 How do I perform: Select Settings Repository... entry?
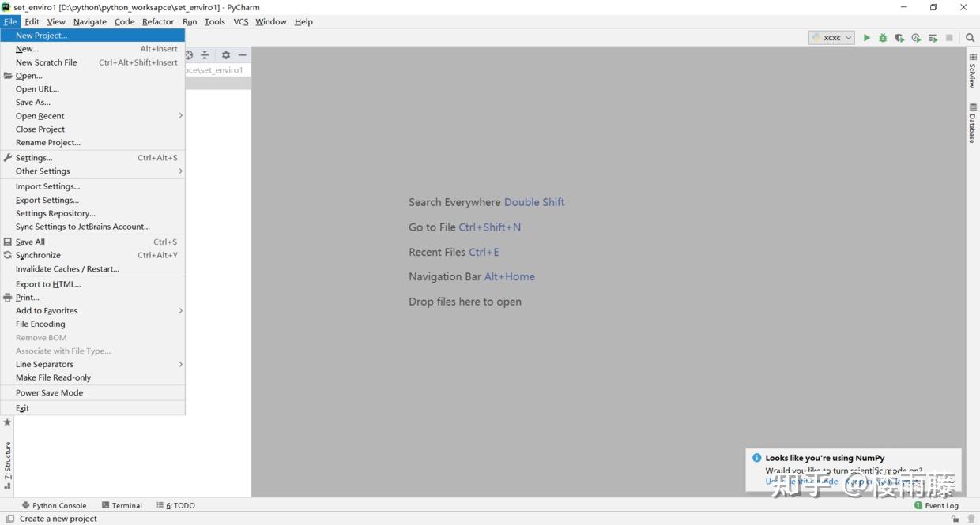tap(92, 214)
